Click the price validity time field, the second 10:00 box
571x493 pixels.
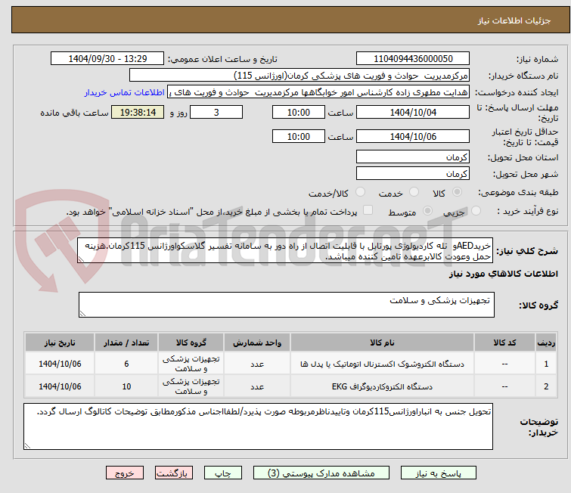coord(299,136)
